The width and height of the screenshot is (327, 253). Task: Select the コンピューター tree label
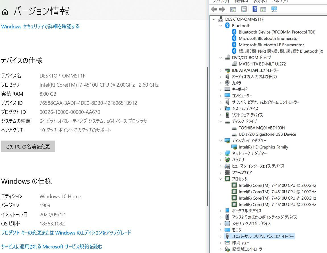click(242, 96)
